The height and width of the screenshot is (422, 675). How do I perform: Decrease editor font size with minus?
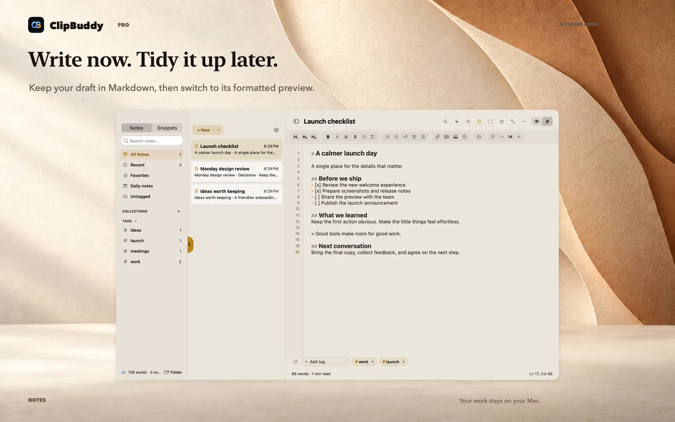(502, 137)
